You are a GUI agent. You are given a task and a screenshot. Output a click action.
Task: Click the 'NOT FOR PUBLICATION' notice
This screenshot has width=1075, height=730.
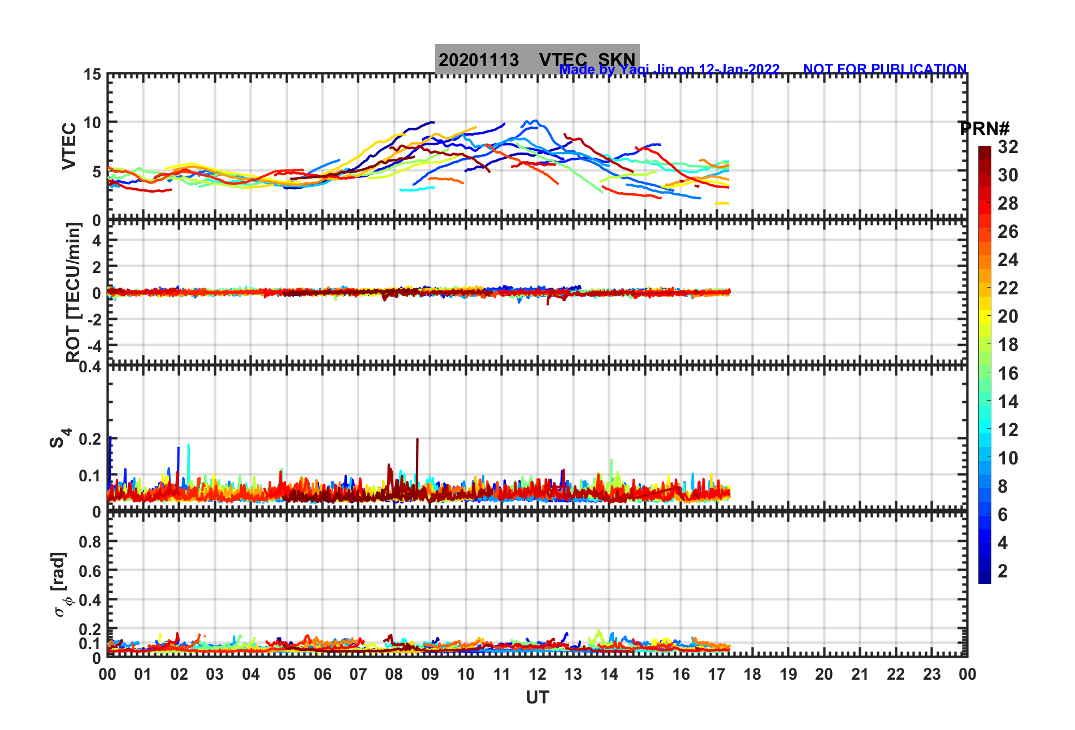[885, 69]
